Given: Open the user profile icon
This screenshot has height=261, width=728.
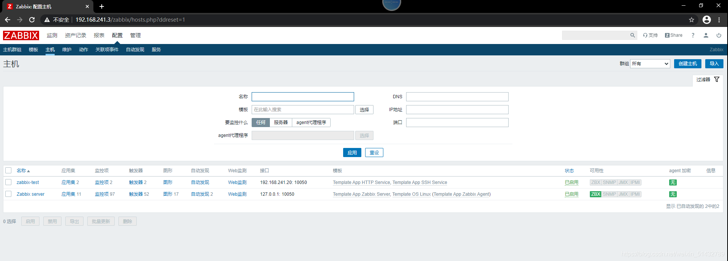Looking at the screenshot, I should [x=706, y=35].
